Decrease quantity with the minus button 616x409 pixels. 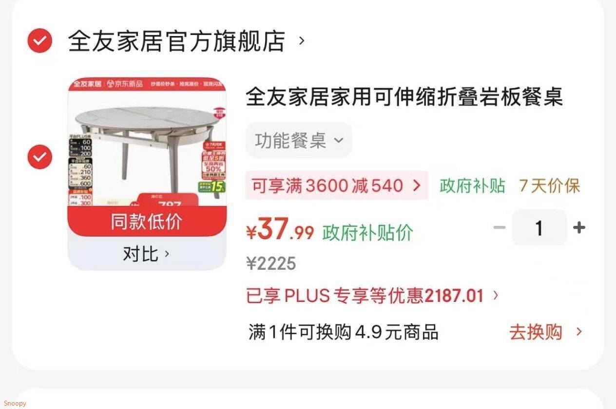[x=500, y=227]
